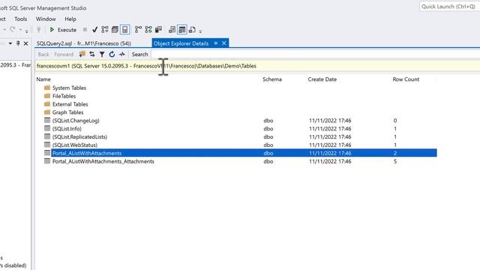Click the System Tables folder icon
The height and width of the screenshot is (270, 480).
coord(47,88)
